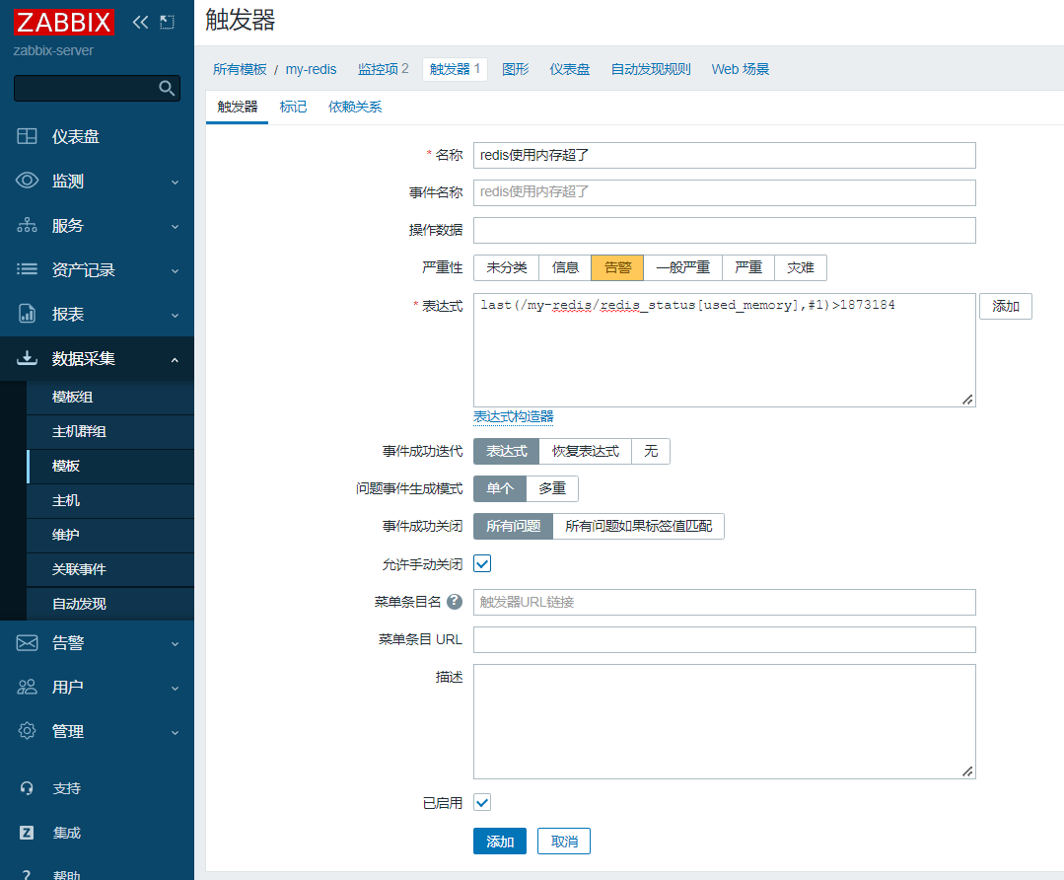Screen dimensions: 1064x880
Task: Click 添加 button beside expression
Action: (1006, 306)
